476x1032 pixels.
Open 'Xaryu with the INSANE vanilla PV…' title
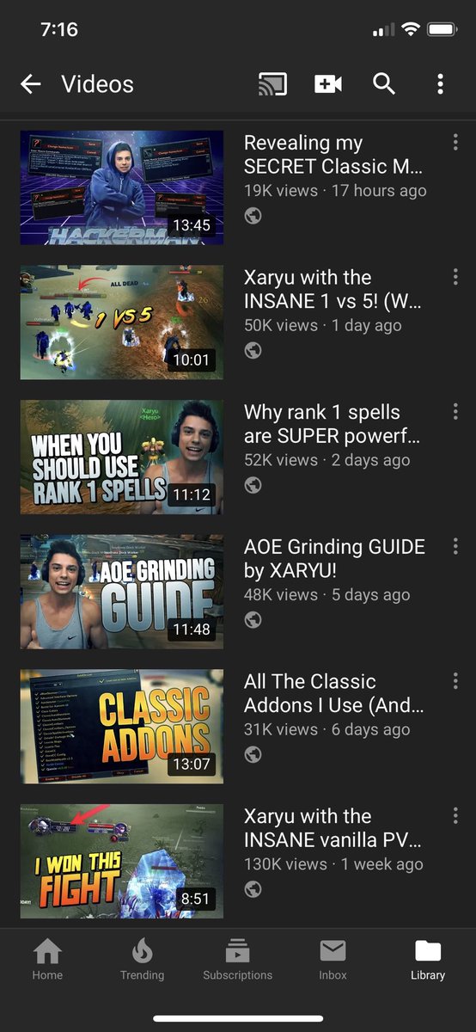pos(333,827)
